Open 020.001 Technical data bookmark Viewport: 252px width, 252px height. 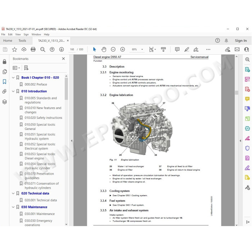click(40, 200)
